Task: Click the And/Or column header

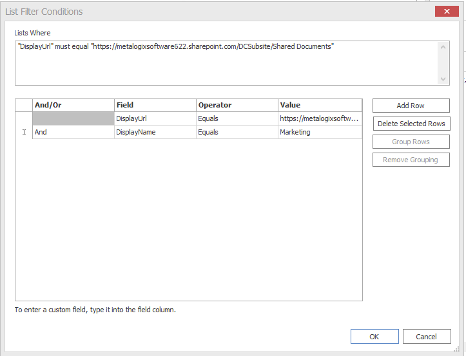Action: [x=73, y=105]
